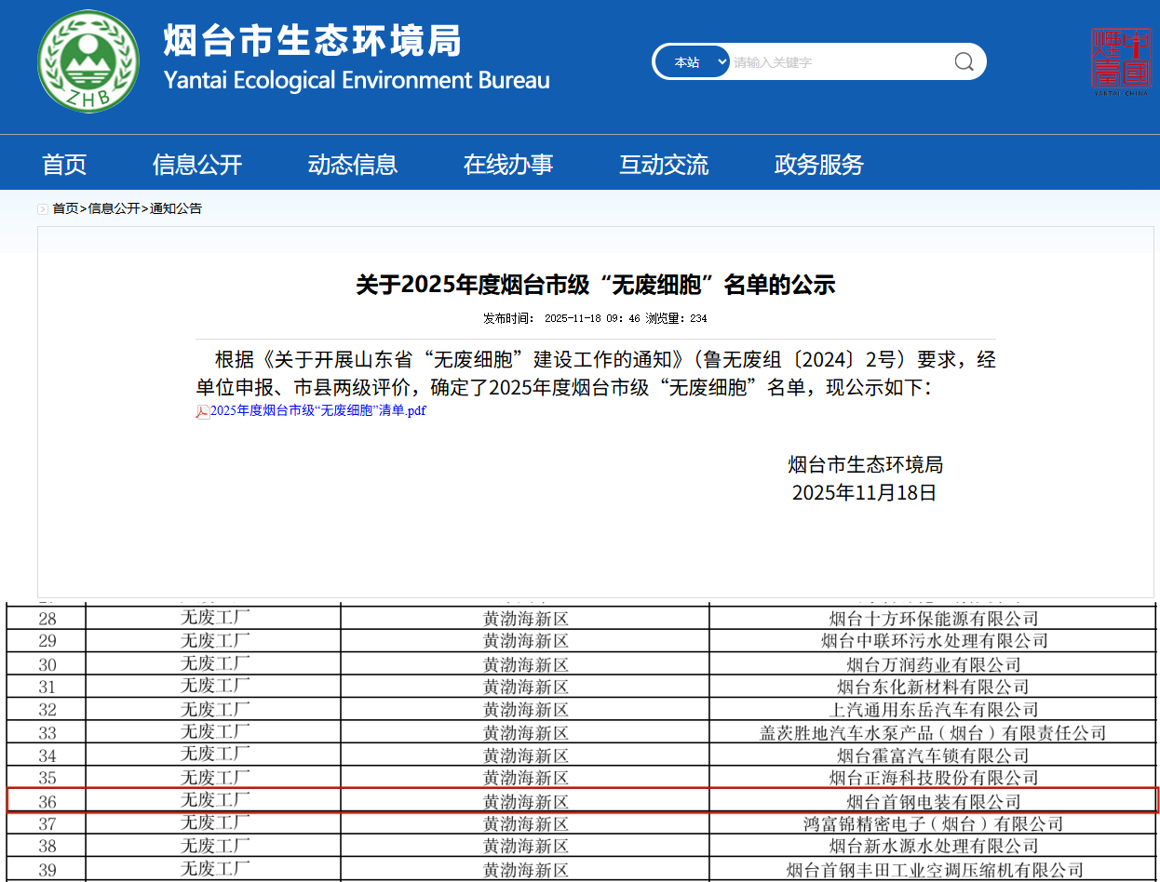Viewport: 1160px width, 882px height.
Task: Click the 信息公开 breadcrumb link
Action: point(114,208)
